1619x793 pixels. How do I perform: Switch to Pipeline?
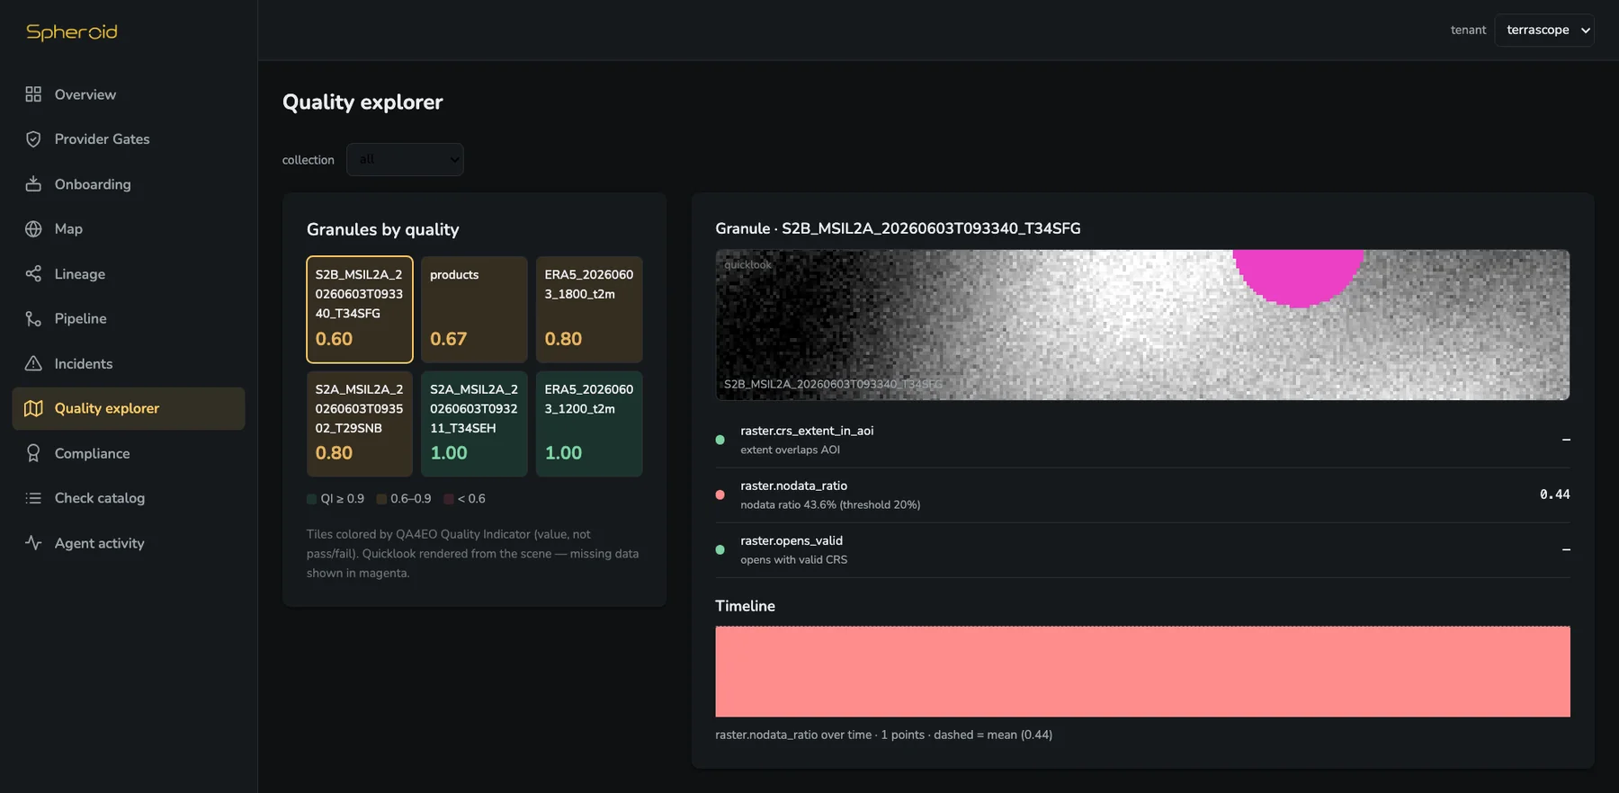point(129,318)
